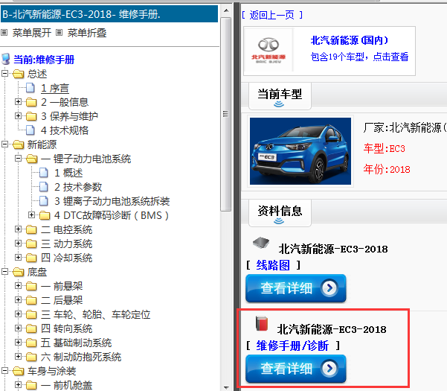This screenshot has height=391, width=447.
Task: Select the 当前:维修手册 root entry
Action: pos(44,60)
